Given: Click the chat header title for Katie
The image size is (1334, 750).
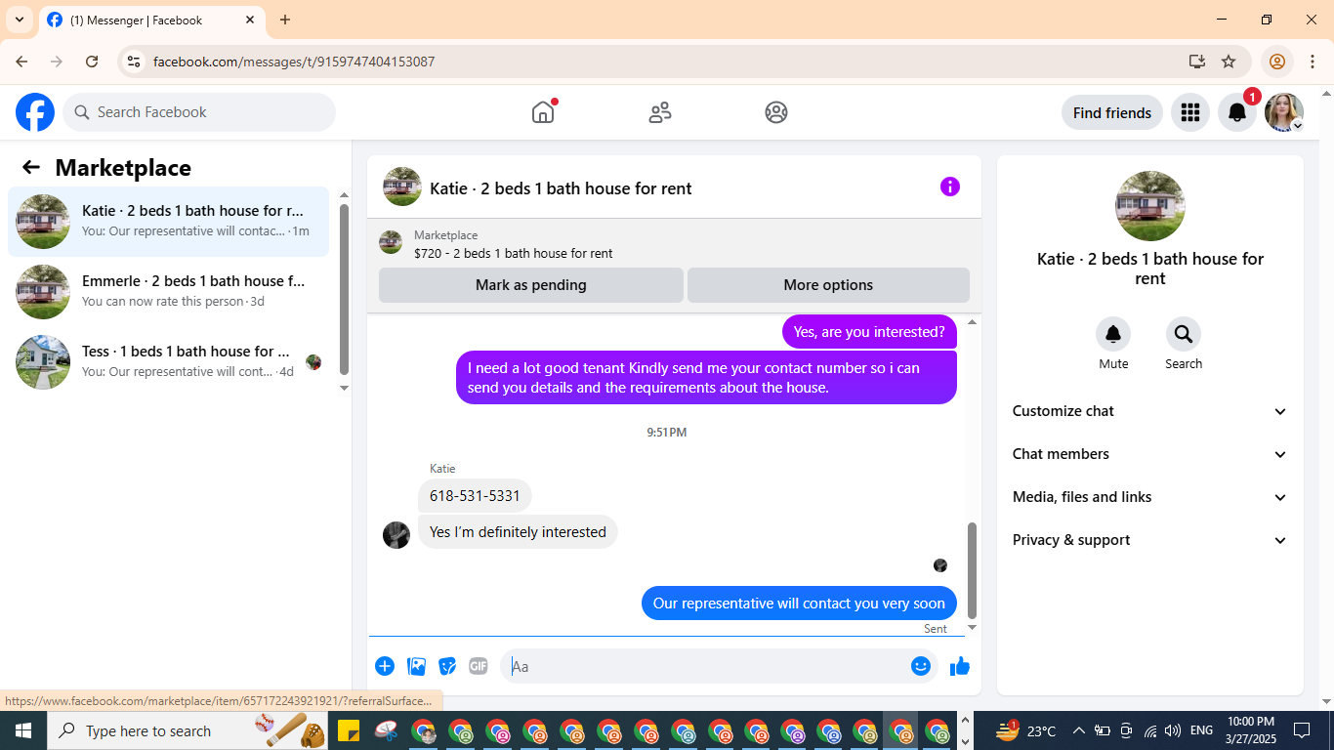Looking at the screenshot, I should tap(561, 188).
